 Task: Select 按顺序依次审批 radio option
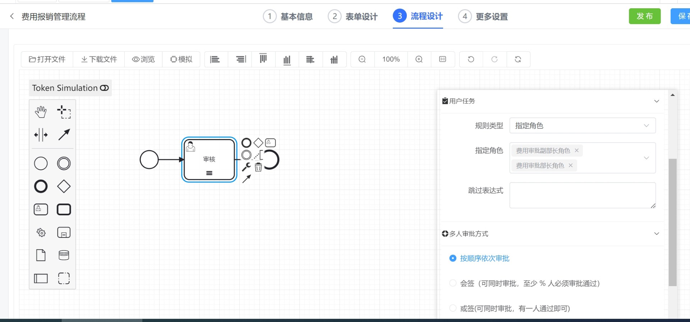(453, 258)
